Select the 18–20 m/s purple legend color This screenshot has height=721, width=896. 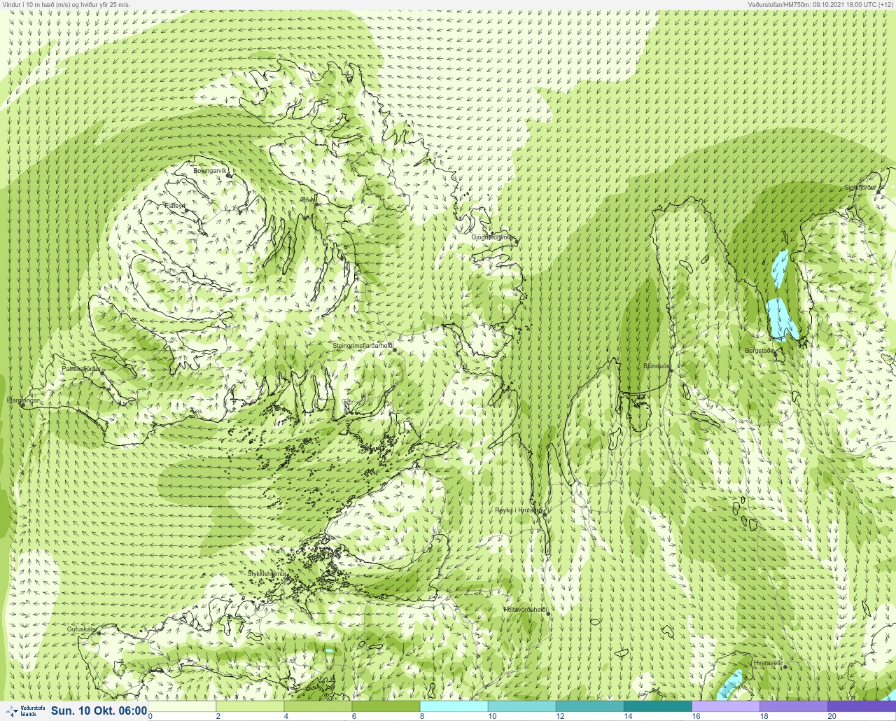793,706
